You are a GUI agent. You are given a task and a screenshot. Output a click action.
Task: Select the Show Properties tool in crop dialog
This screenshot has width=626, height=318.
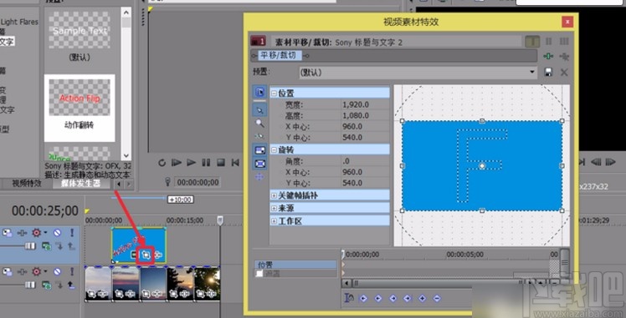click(x=260, y=93)
